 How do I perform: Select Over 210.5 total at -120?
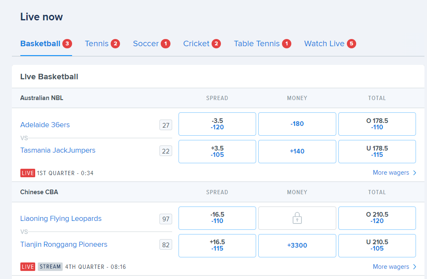click(377, 218)
